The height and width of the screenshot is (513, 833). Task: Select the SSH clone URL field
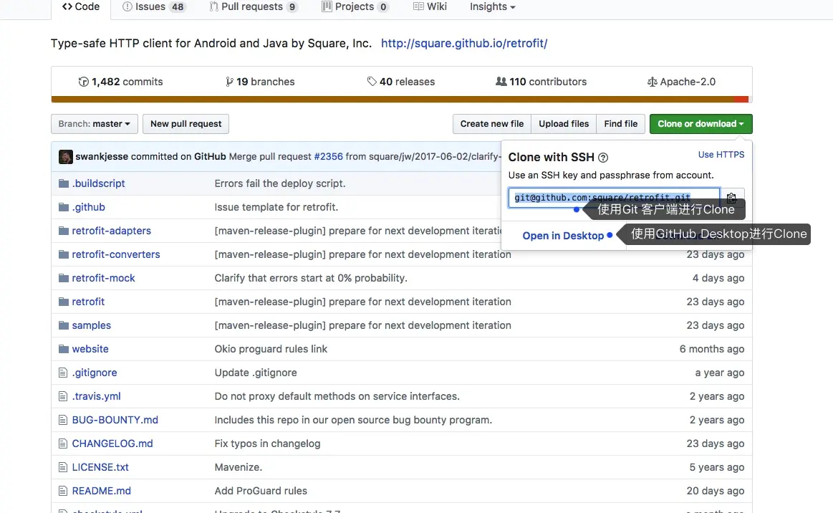pos(614,198)
